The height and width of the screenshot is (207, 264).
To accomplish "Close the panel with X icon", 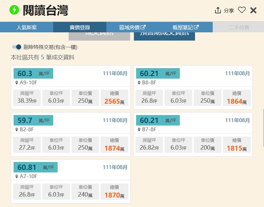I will tap(253, 10).
